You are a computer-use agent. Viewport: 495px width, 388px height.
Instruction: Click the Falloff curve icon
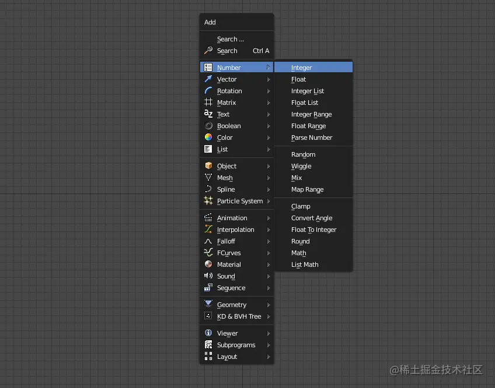[208, 241]
